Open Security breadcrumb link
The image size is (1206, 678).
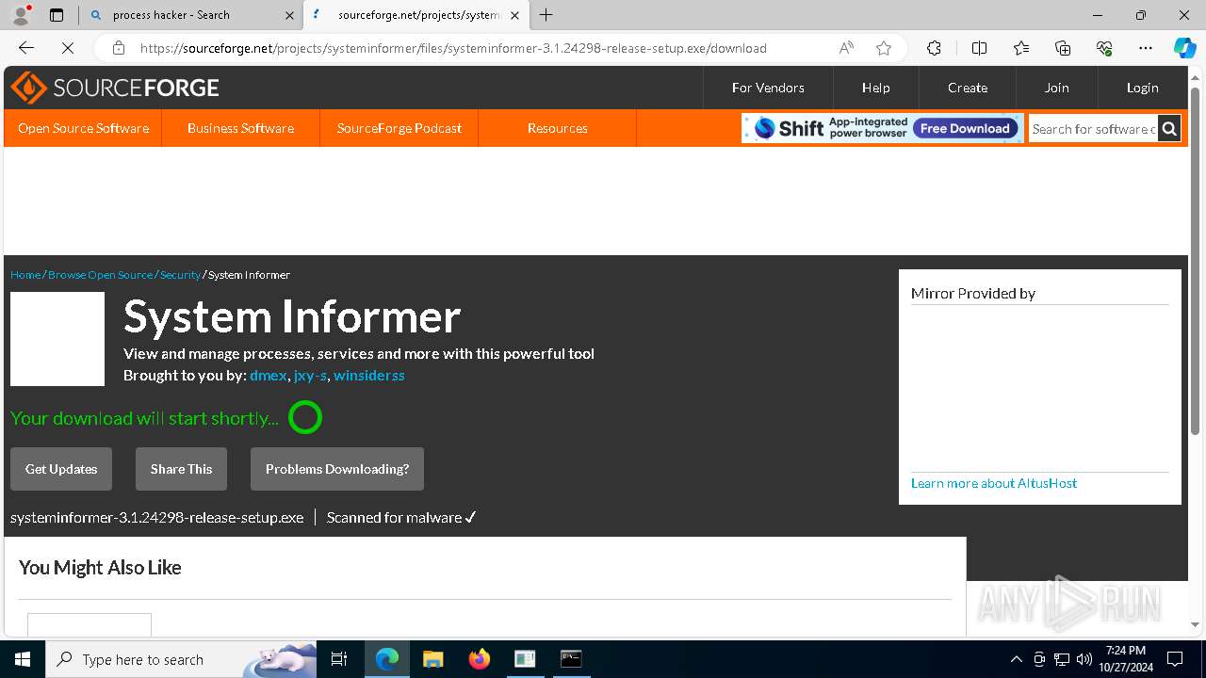tap(180, 275)
